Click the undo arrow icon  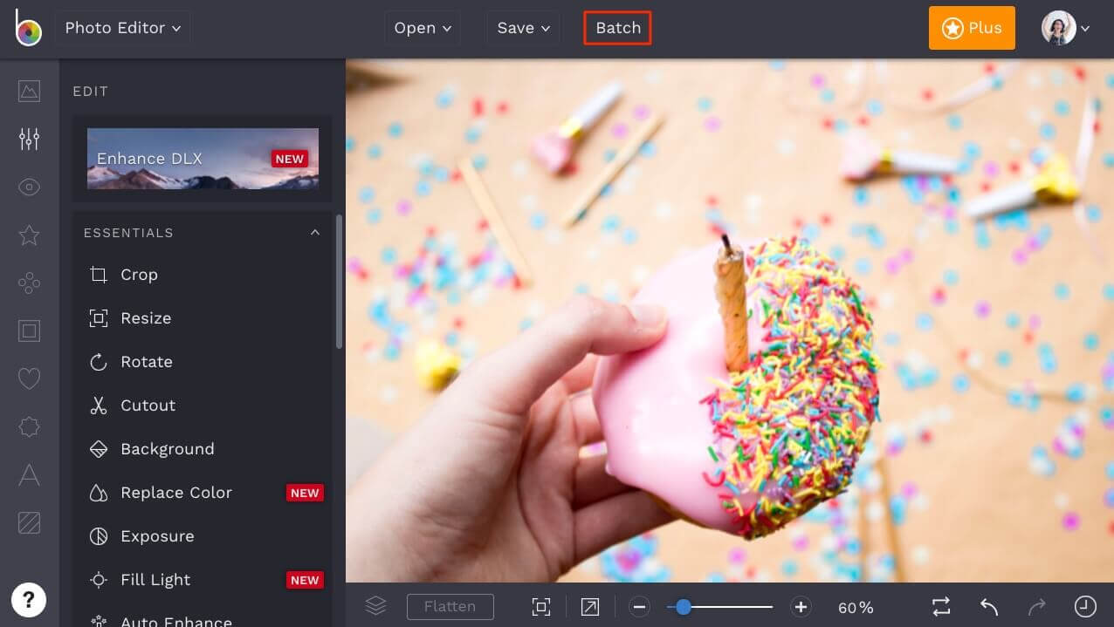[x=988, y=607]
